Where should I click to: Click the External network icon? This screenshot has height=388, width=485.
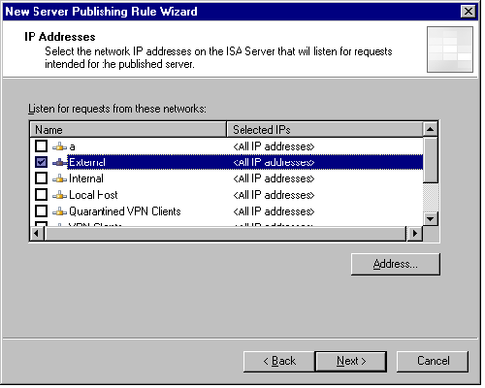click(x=60, y=162)
